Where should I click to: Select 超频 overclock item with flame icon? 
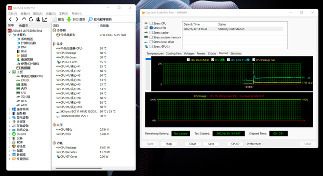[x=22, y=55]
